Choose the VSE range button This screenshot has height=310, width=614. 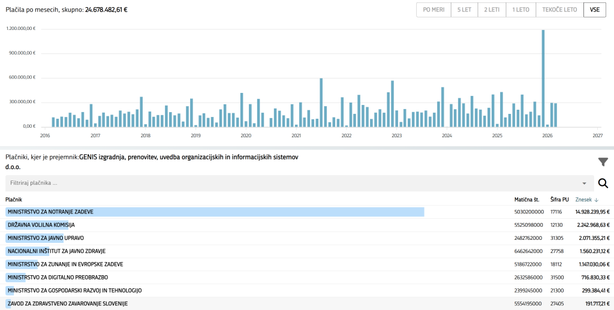(594, 10)
